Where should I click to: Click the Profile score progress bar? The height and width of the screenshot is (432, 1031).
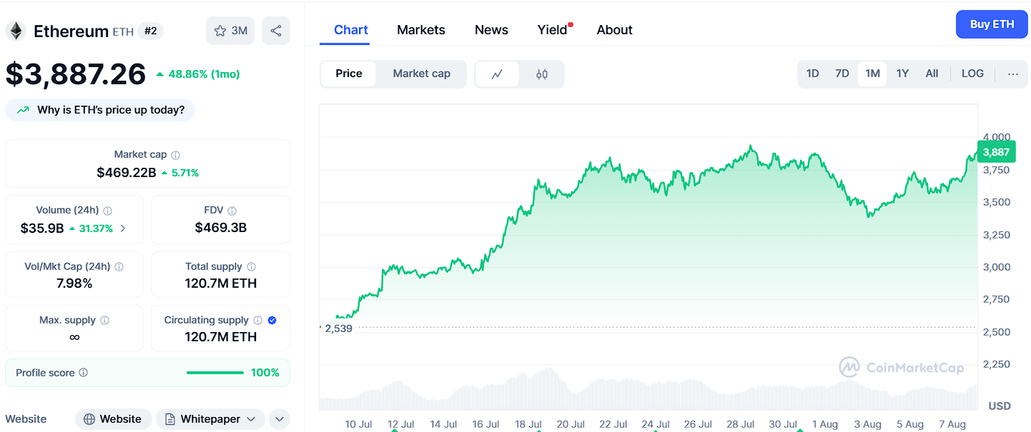pyautogui.click(x=214, y=373)
